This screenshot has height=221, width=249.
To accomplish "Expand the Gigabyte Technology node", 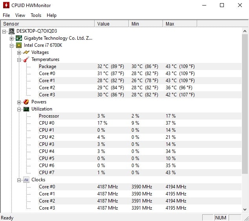I will [x=12, y=38].
